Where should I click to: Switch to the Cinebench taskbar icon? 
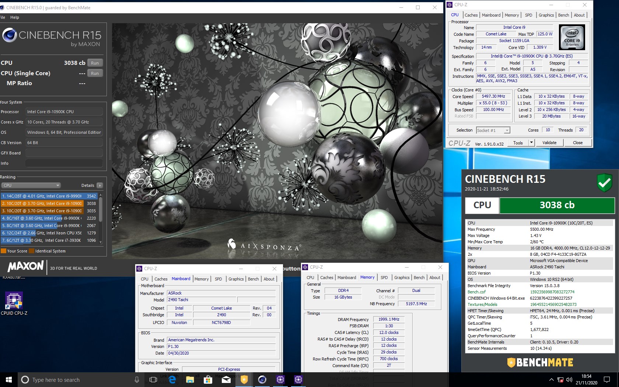click(x=262, y=380)
